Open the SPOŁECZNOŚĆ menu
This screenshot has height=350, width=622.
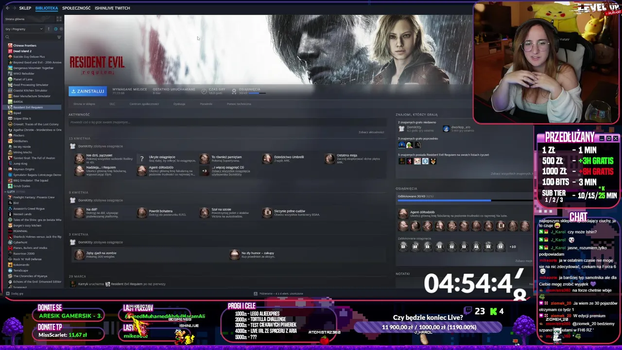(76, 8)
